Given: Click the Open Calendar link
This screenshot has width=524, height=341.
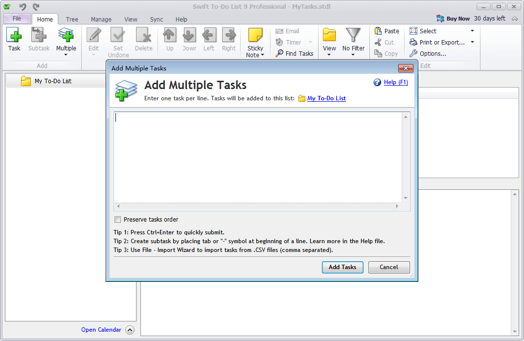Looking at the screenshot, I should point(101,330).
